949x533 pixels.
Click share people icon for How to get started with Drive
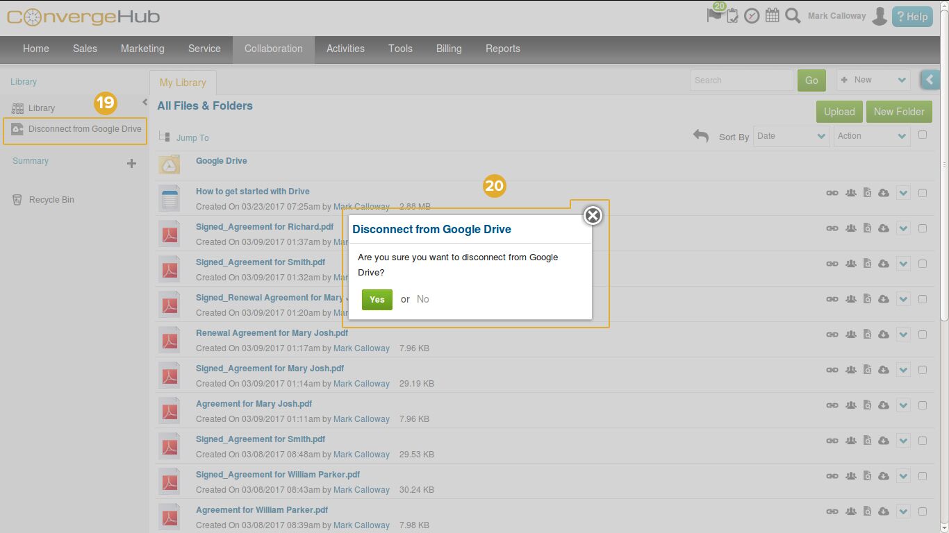pyautogui.click(x=850, y=193)
